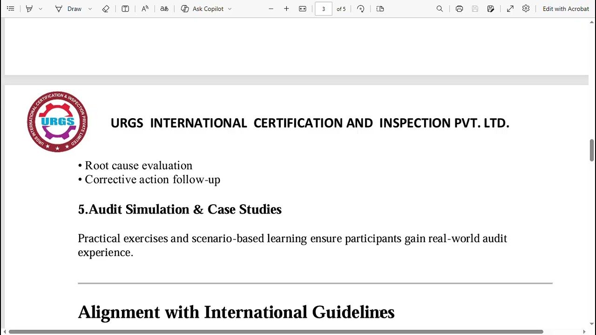Click the scroll left arrow
Image resolution: width=596 pixels, height=335 pixels.
pos(5,332)
